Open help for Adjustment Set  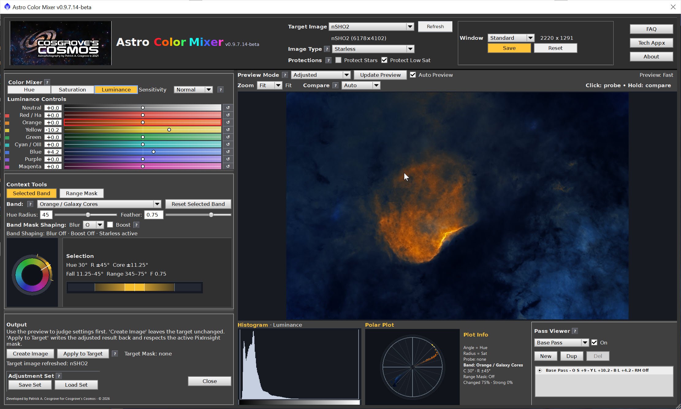point(59,376)
